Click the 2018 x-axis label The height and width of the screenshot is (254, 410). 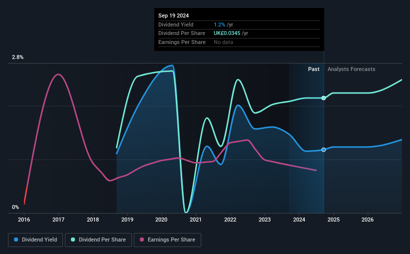coord(93,219)
